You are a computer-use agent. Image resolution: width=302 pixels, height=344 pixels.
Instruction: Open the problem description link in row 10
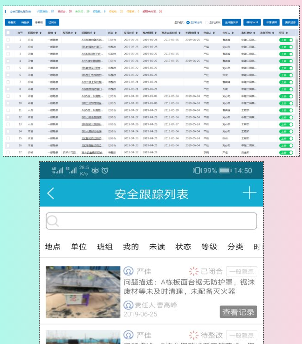pos(92,103)
